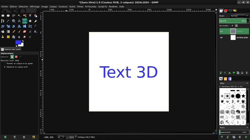Screen dimensions: 250x140
Task: Duplicate the current layer button
Action: click(x=238, y=73)
